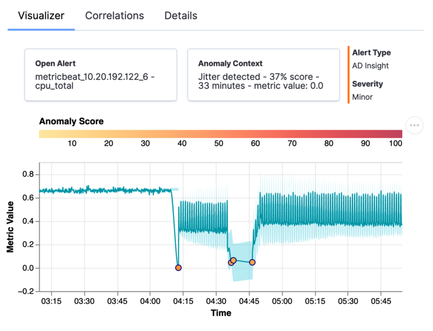Open the three-dot chart options menu
Screen dimensions: 433x331
click(414, 125)
